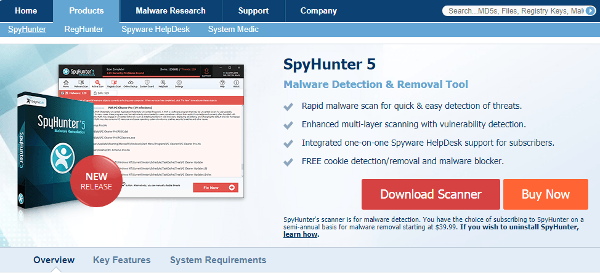
Task: Select Settings gear icon in SpyHunter screenshot
Action: point(179,82)
